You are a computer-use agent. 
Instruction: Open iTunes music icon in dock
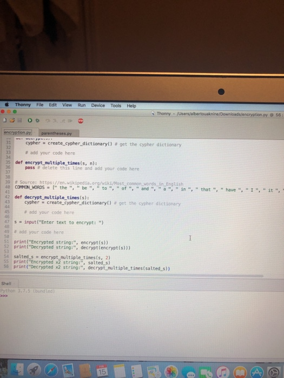222,372
